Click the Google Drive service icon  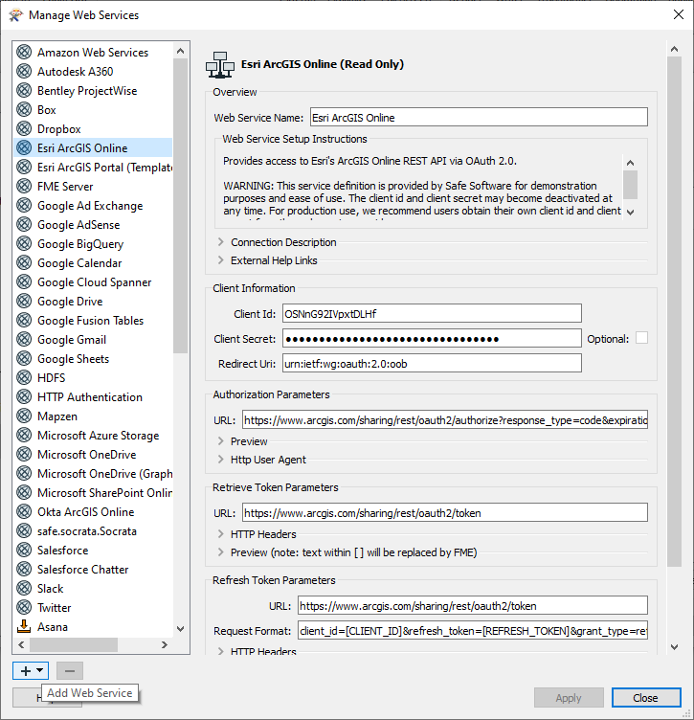(24, 301)
